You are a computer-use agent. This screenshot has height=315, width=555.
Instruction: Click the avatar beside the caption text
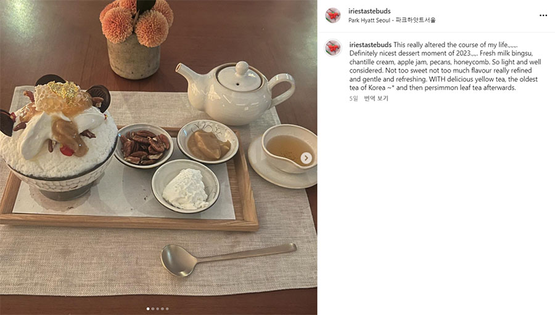(x=333, y=47)
